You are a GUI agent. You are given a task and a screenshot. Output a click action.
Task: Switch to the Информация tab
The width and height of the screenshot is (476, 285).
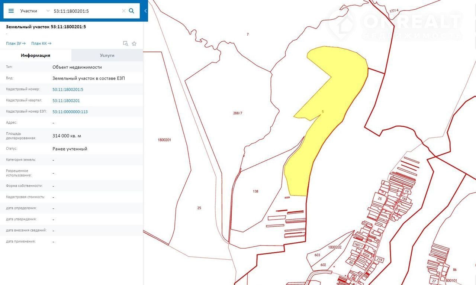[x=36, y=55]
